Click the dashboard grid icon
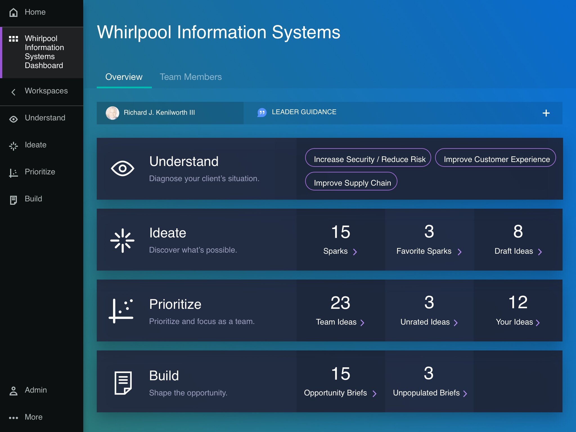 pos(13,39)
